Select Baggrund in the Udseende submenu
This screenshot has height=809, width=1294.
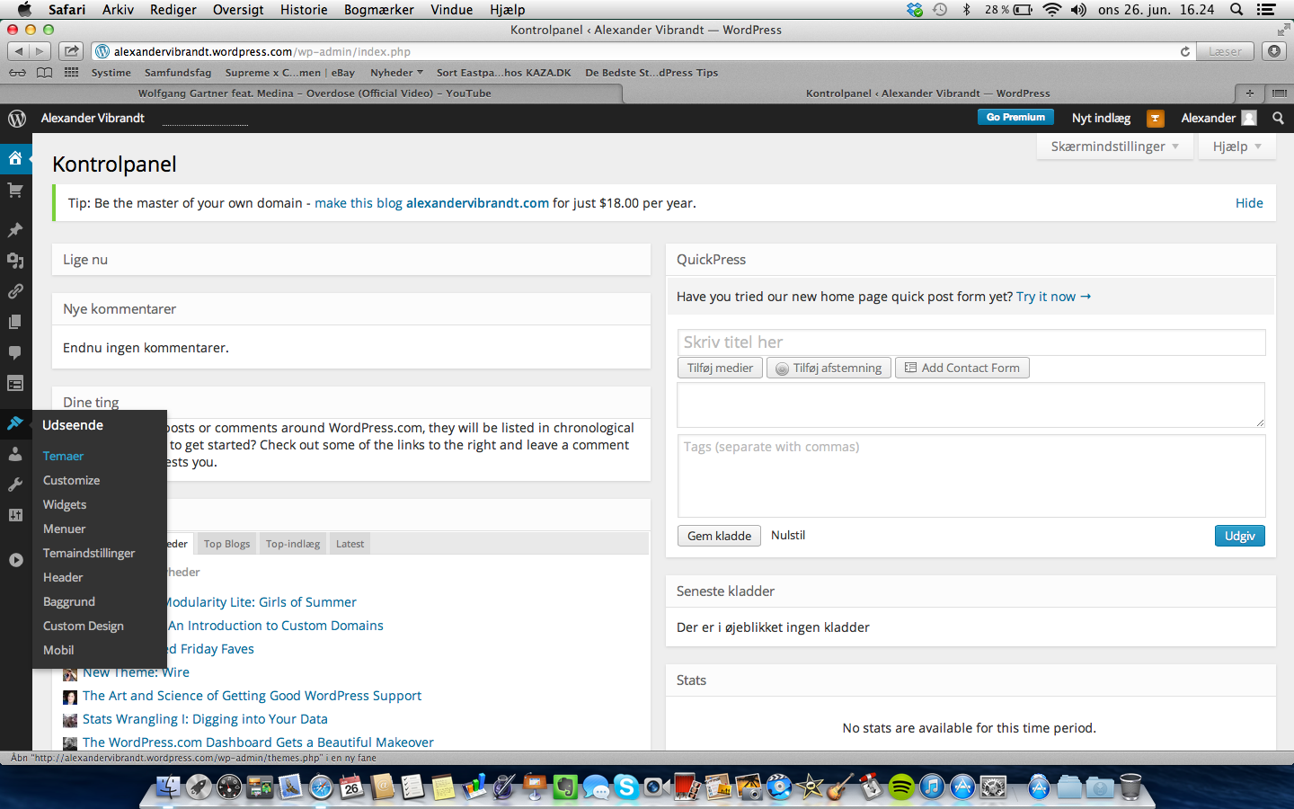[68, 601]
